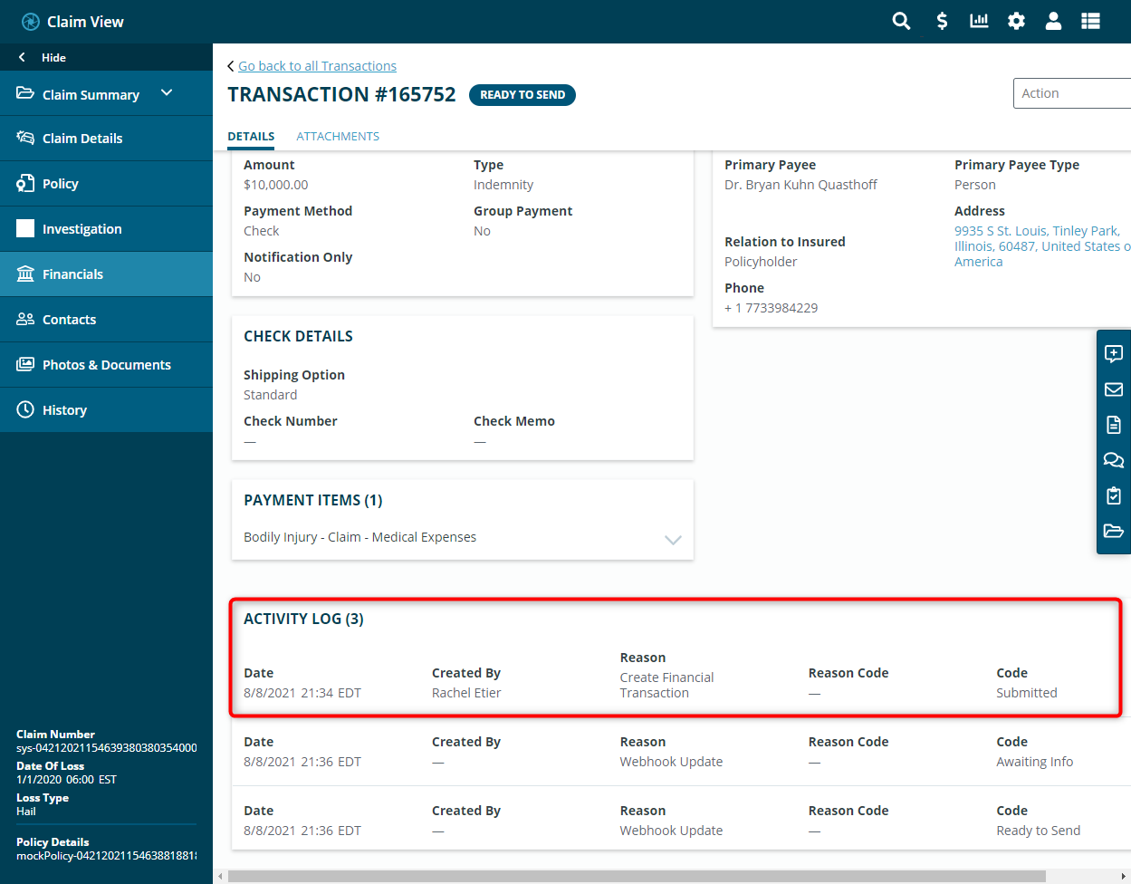Click the clipboard task icon on right rail
Image resolution: width=1131 pixels, height=884 pixels.
tap(1114, 495)
